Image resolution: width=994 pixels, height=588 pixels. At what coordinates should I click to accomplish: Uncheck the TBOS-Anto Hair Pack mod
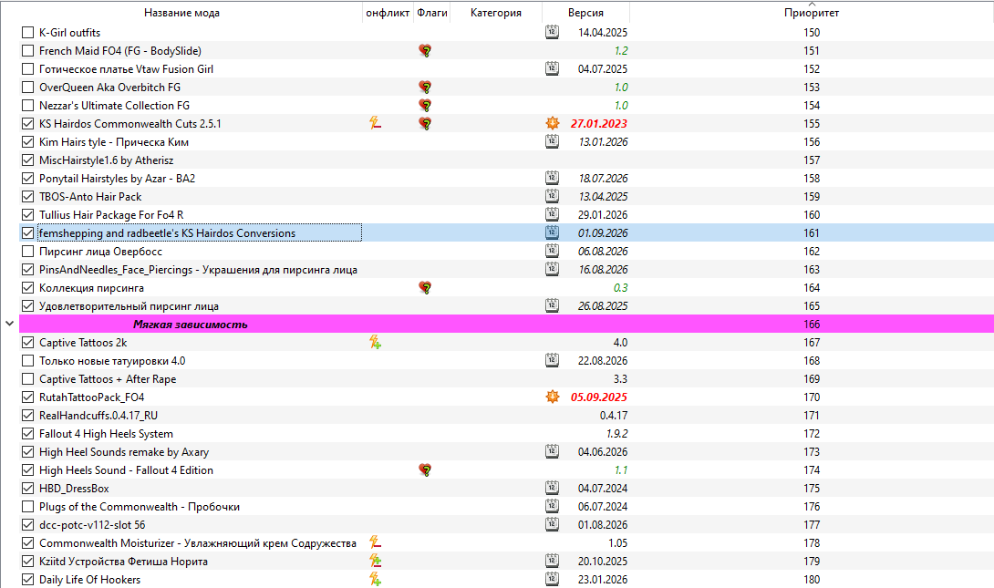(x=28, y=196)
